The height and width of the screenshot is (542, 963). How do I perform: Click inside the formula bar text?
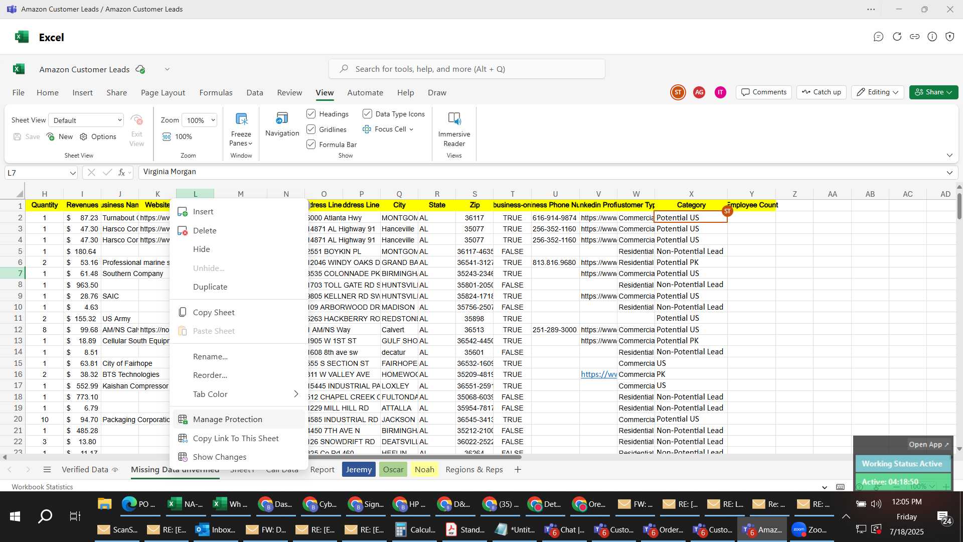[x=170, y=172]
